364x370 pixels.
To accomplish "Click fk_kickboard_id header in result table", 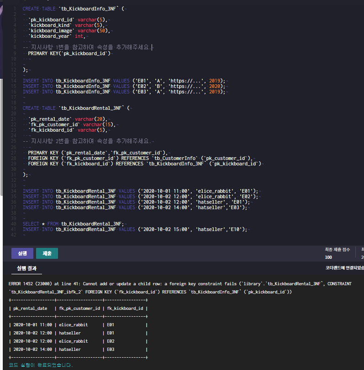I will click(125, 308).
